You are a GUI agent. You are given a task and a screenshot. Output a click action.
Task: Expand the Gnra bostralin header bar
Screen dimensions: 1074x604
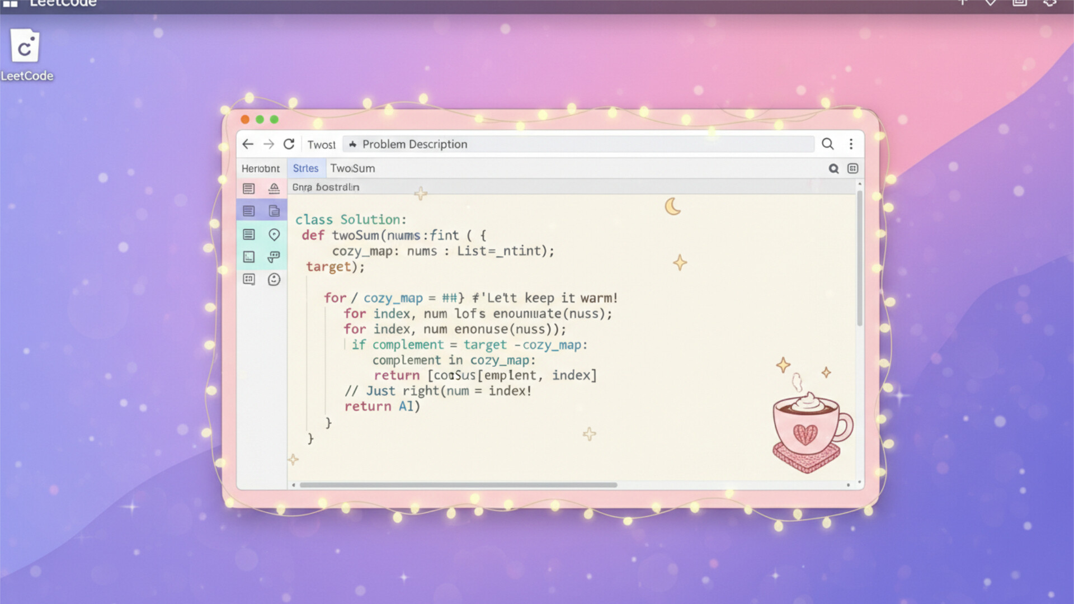(325, 187)
